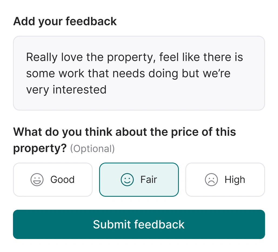Click the word "property?" in the question

(x=40, y=148)
